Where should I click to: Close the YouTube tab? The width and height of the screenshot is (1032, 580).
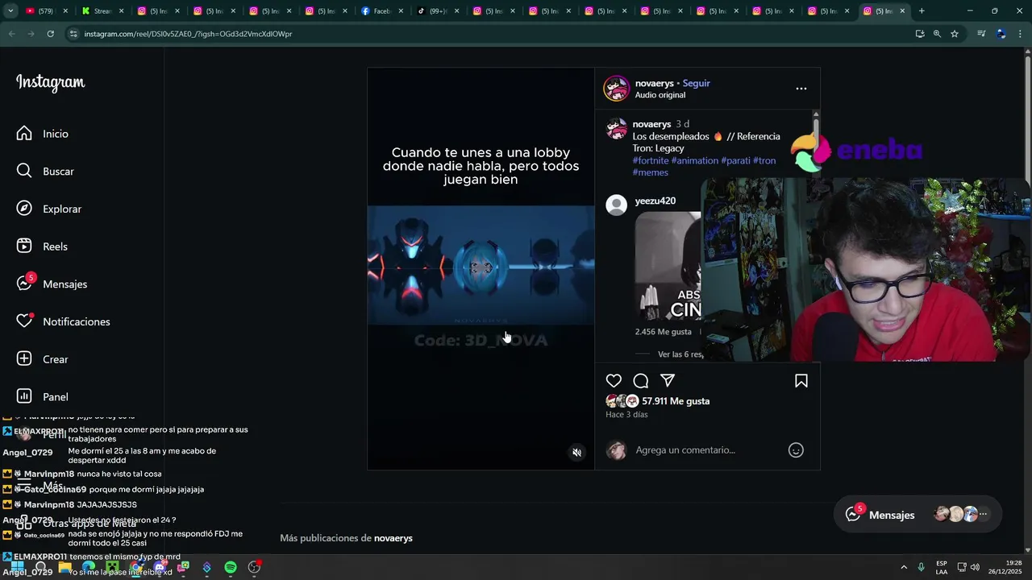tap(66, 11)
